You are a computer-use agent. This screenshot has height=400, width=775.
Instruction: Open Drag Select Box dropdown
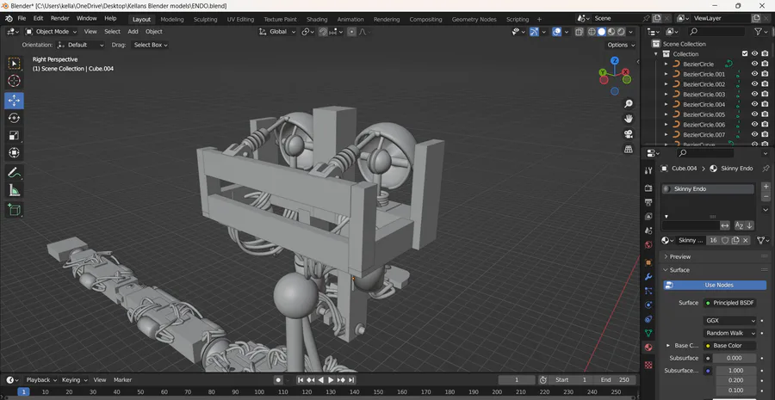pyautogui.click(x=150, y=45)
